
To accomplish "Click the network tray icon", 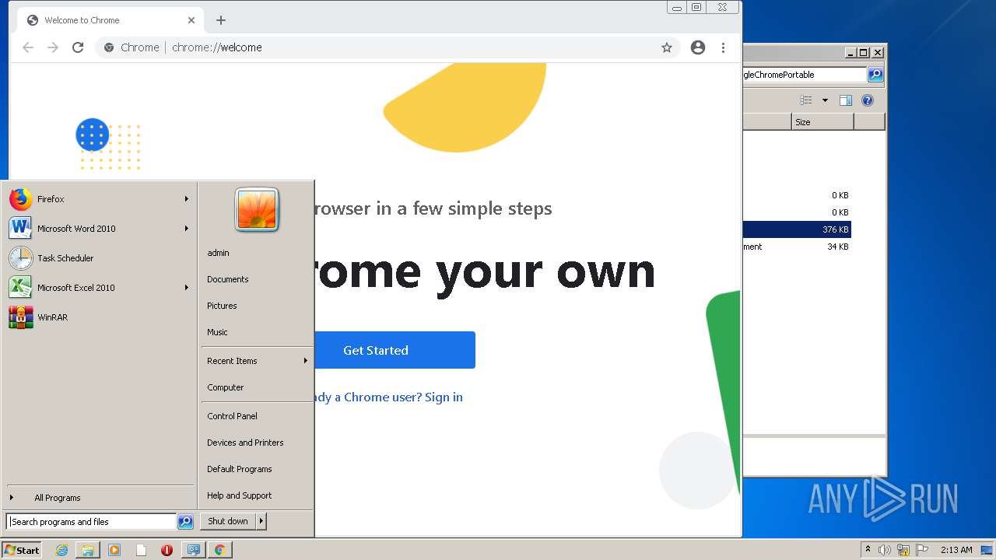I will [903, 550].
